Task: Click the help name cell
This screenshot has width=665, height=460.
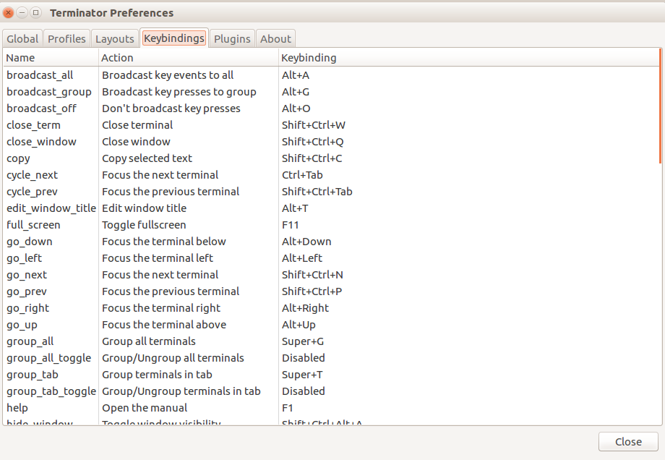Action: point(17,408)
